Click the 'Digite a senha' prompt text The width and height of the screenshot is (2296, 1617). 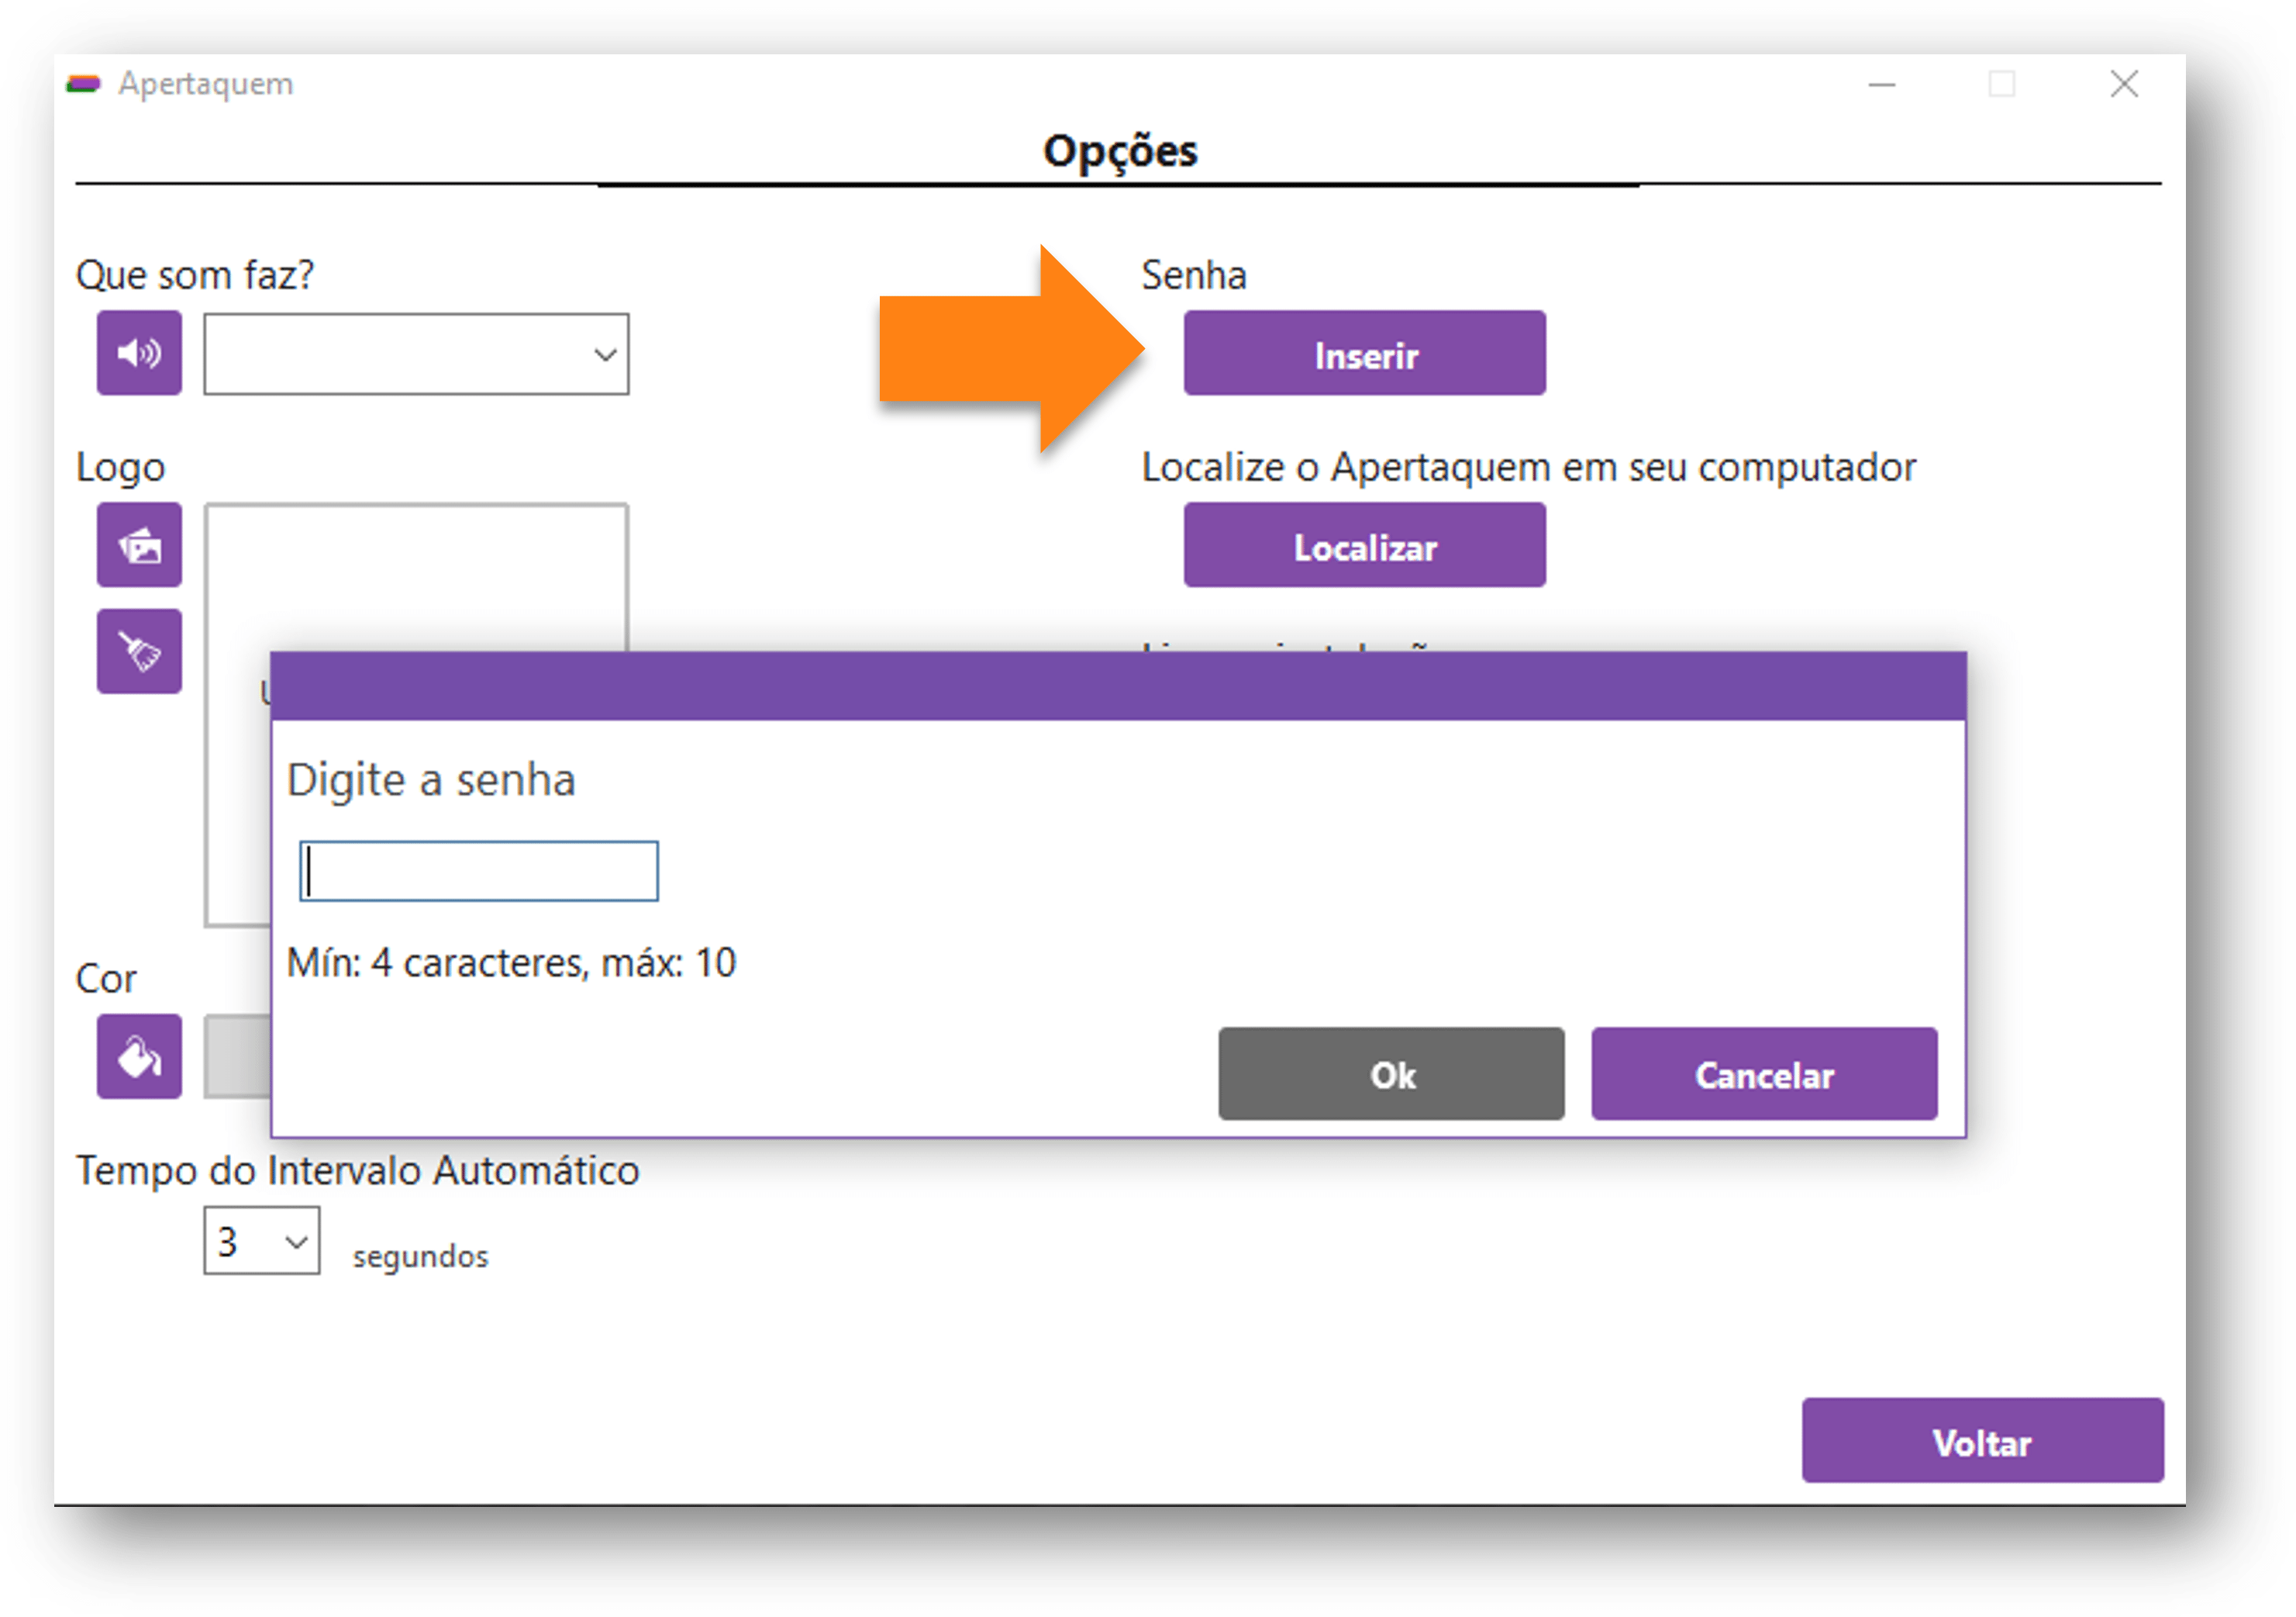tap(431, 780)
